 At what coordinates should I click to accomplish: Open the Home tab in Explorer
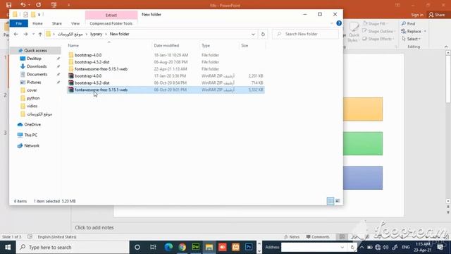click(x=37, y=23)
